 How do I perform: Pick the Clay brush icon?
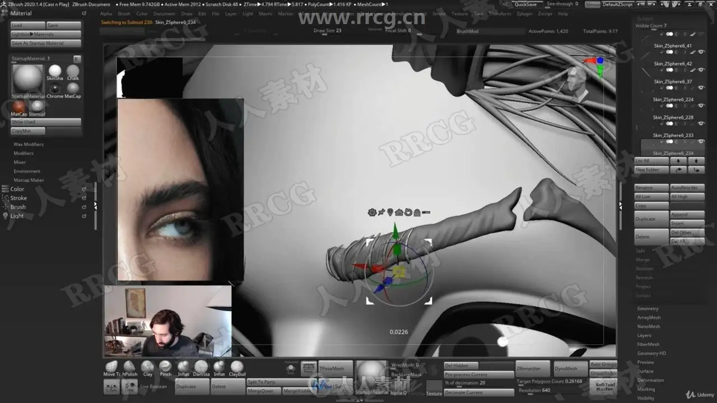point(147,367)
